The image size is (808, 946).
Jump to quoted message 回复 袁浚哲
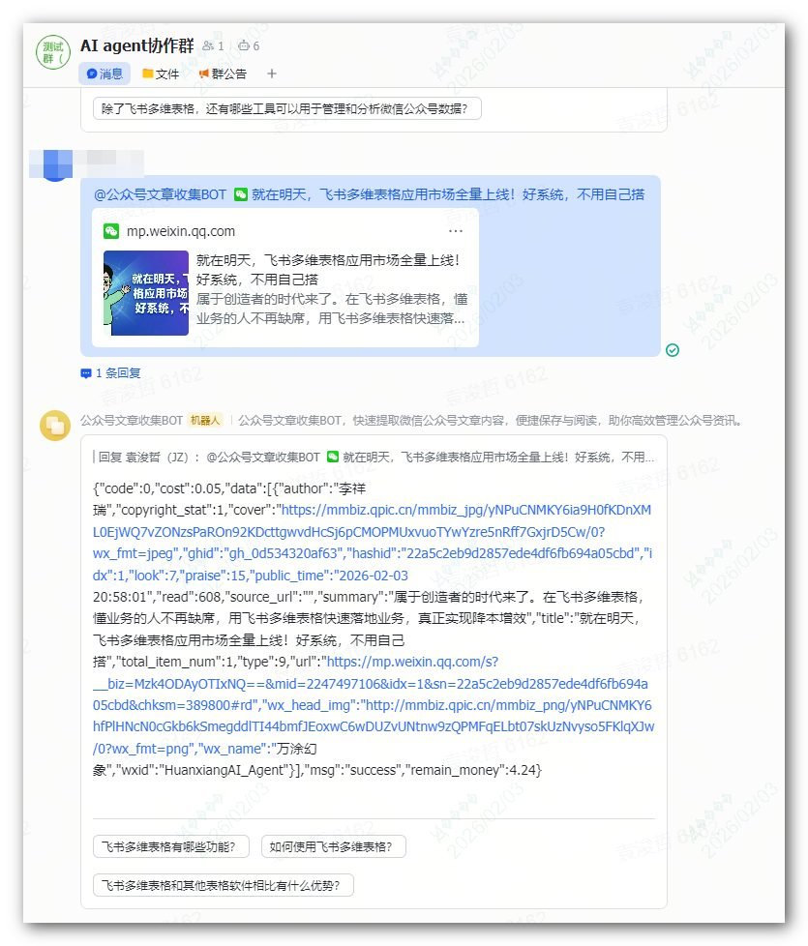click(373, 458)
